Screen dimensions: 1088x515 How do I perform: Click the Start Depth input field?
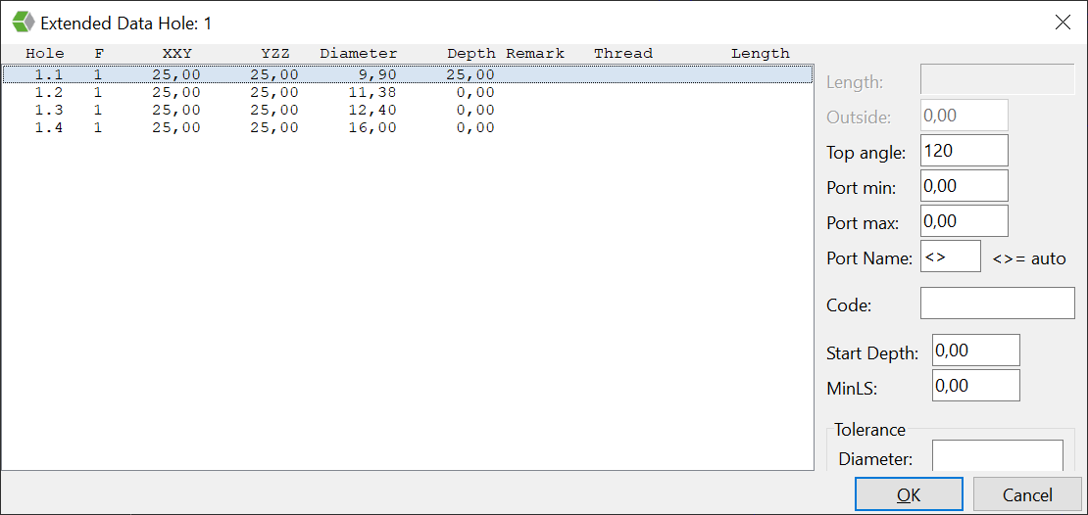(x=975, y=351)
